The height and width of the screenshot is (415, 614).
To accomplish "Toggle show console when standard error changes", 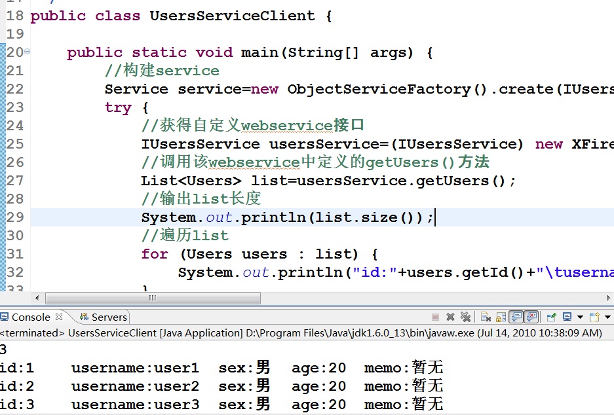I will [x=531, y=317].
